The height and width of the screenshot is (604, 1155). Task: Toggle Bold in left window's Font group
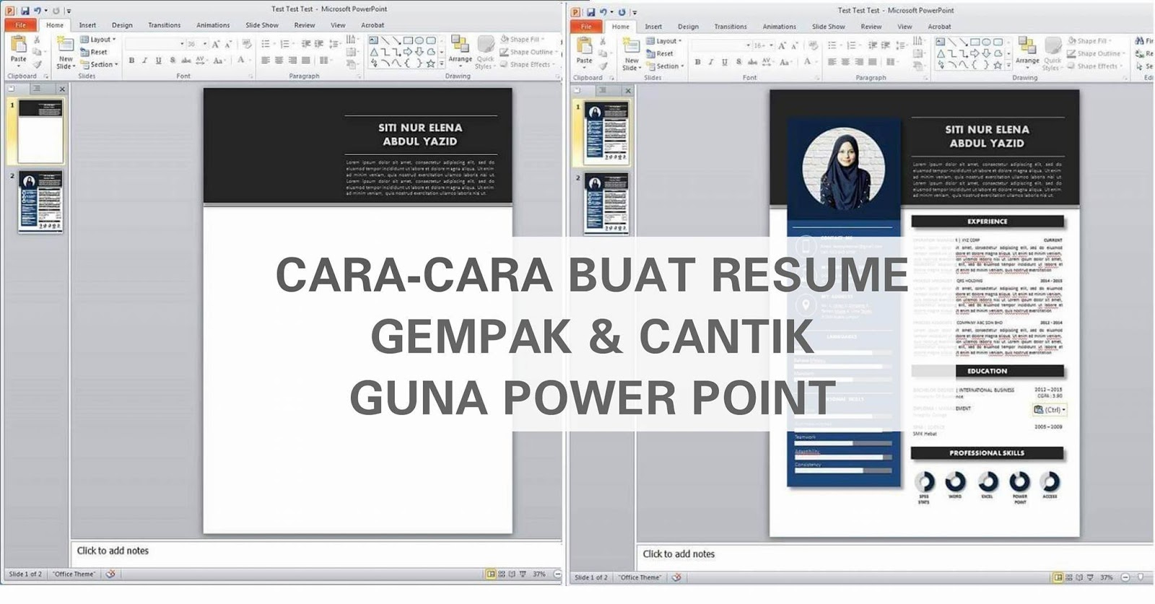[x=131, y=61]
